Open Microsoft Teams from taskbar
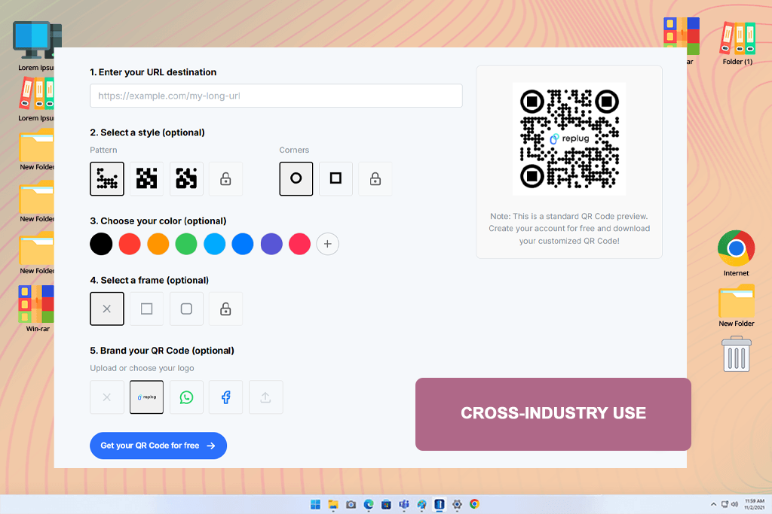Image resolution: width=772 pixels, height=514 pixels. coord(404,504)
